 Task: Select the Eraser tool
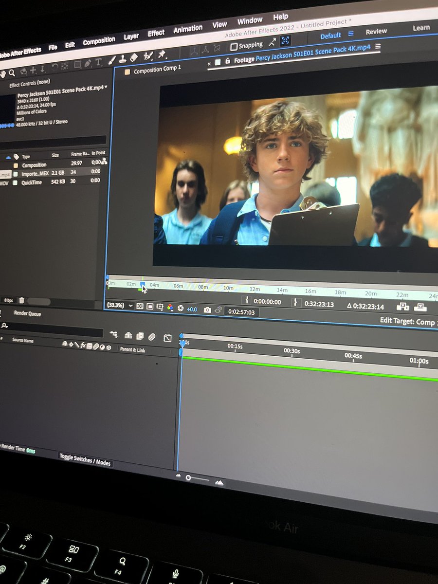(x=134, y=57)
